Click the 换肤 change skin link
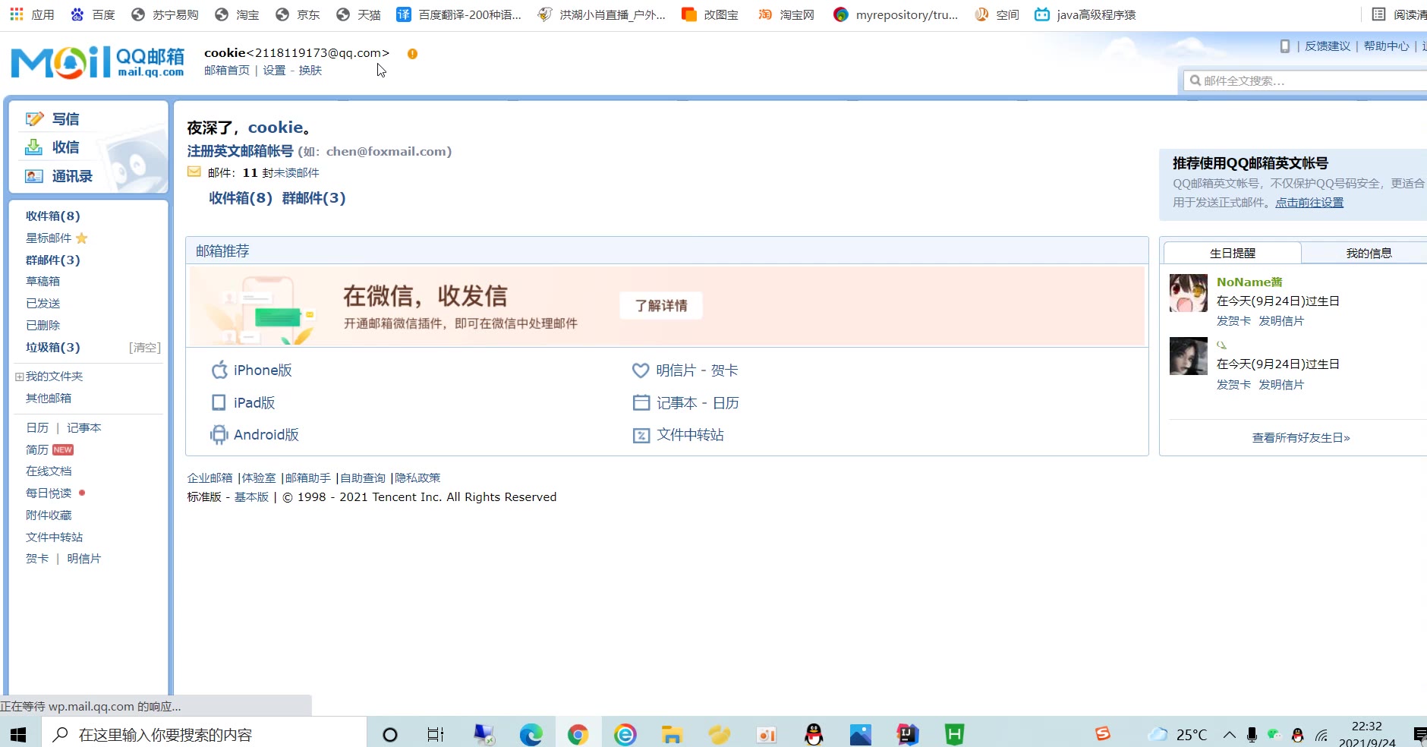 (310, 71)
